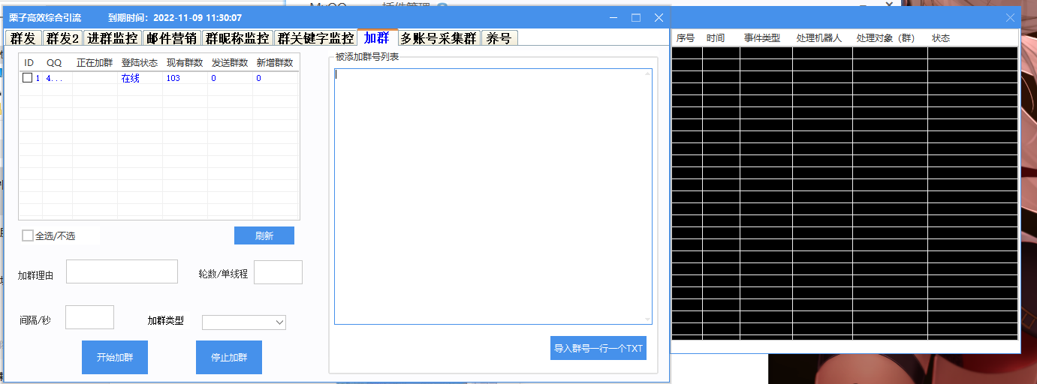Click 导入群号一行一个TXT button
The height and width of the screenshot is (384, 1037).
[x=598, y=348]
